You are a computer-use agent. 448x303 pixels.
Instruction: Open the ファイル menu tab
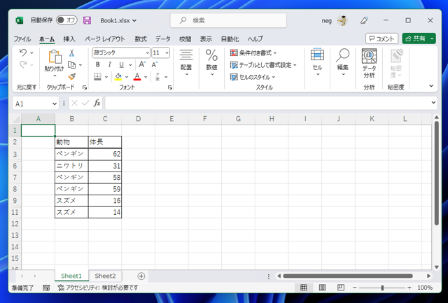22,39
